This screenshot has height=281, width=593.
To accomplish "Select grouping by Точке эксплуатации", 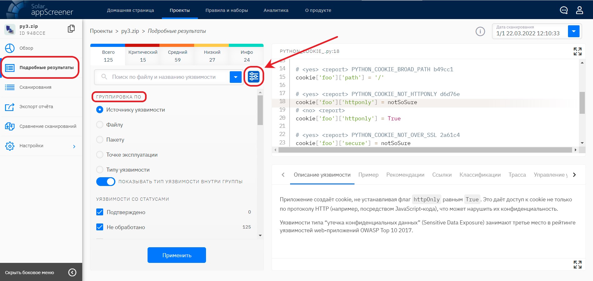I will (x=100, y=155).
